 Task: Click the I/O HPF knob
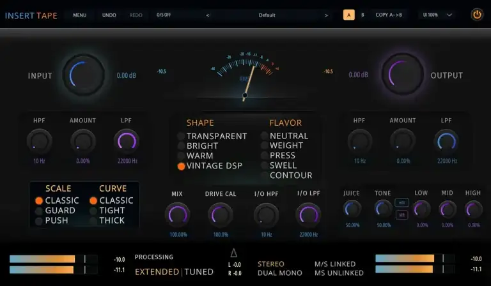pyautogui.click(x=266, y=215)
